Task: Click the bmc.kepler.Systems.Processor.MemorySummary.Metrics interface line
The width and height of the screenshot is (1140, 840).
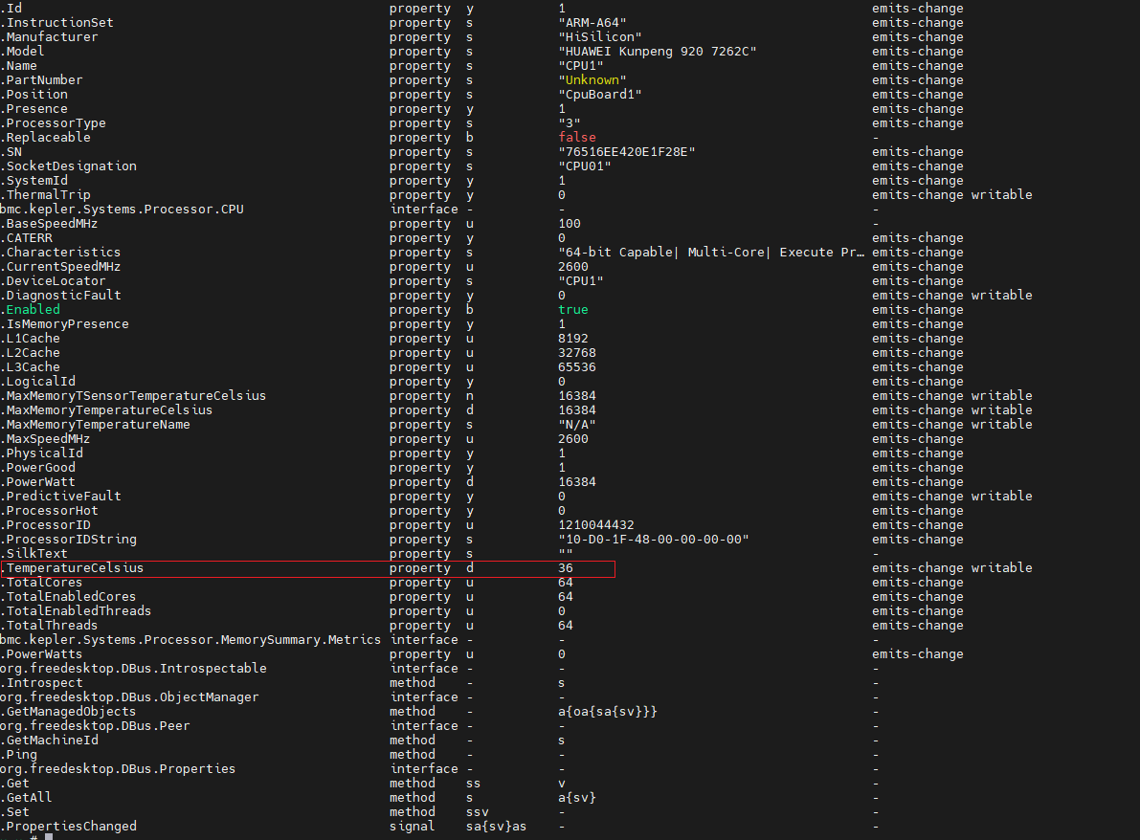Action: coord(190,640)
